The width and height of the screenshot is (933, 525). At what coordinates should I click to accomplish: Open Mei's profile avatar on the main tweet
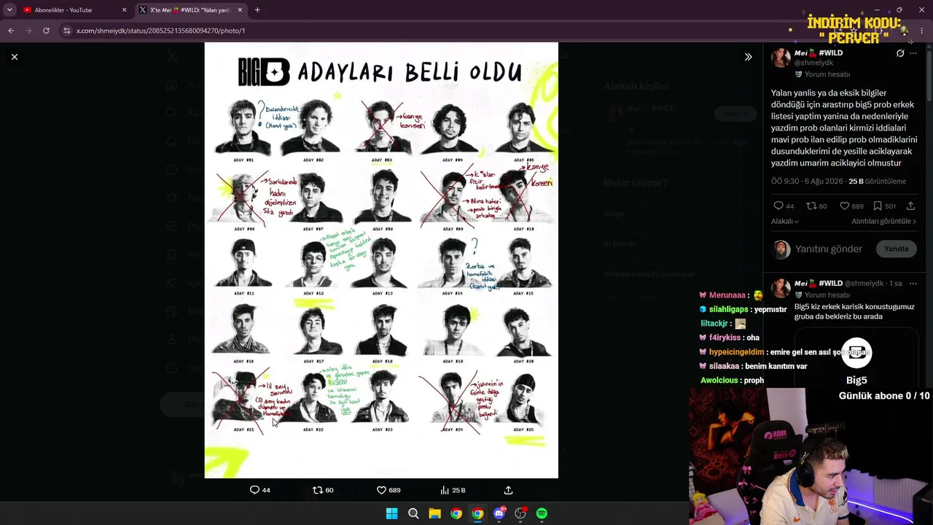tap(781, 58)
